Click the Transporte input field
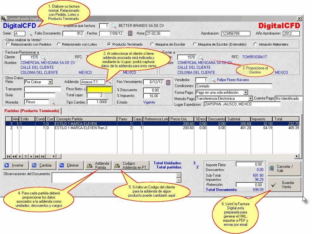312x234 pixels. pyautogui.click(x=43, y=89)
